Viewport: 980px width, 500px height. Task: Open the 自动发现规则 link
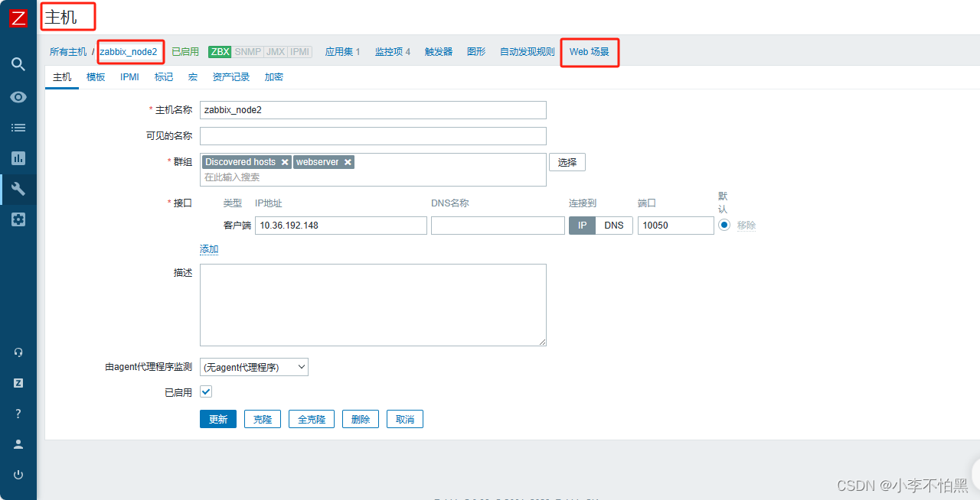528,52
